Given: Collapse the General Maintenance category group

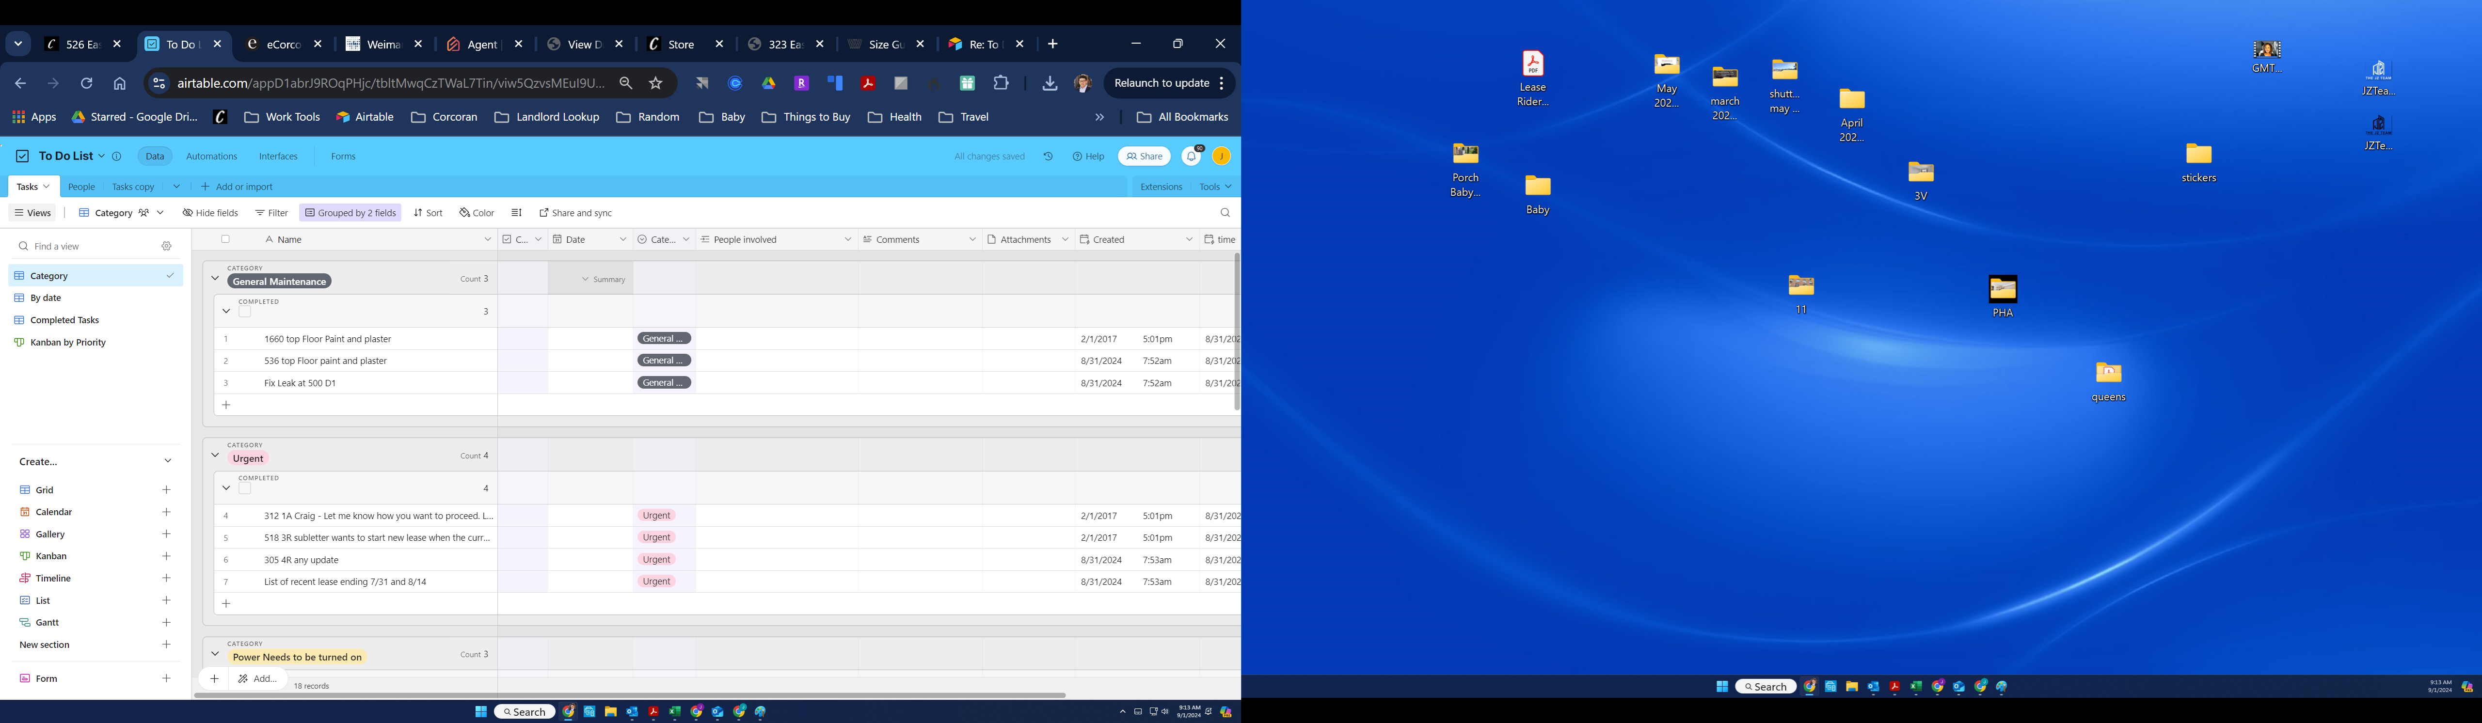Looking at the screenshot, I should tap(215, 278).
